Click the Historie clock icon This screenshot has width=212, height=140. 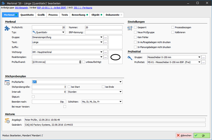(7, 120)
